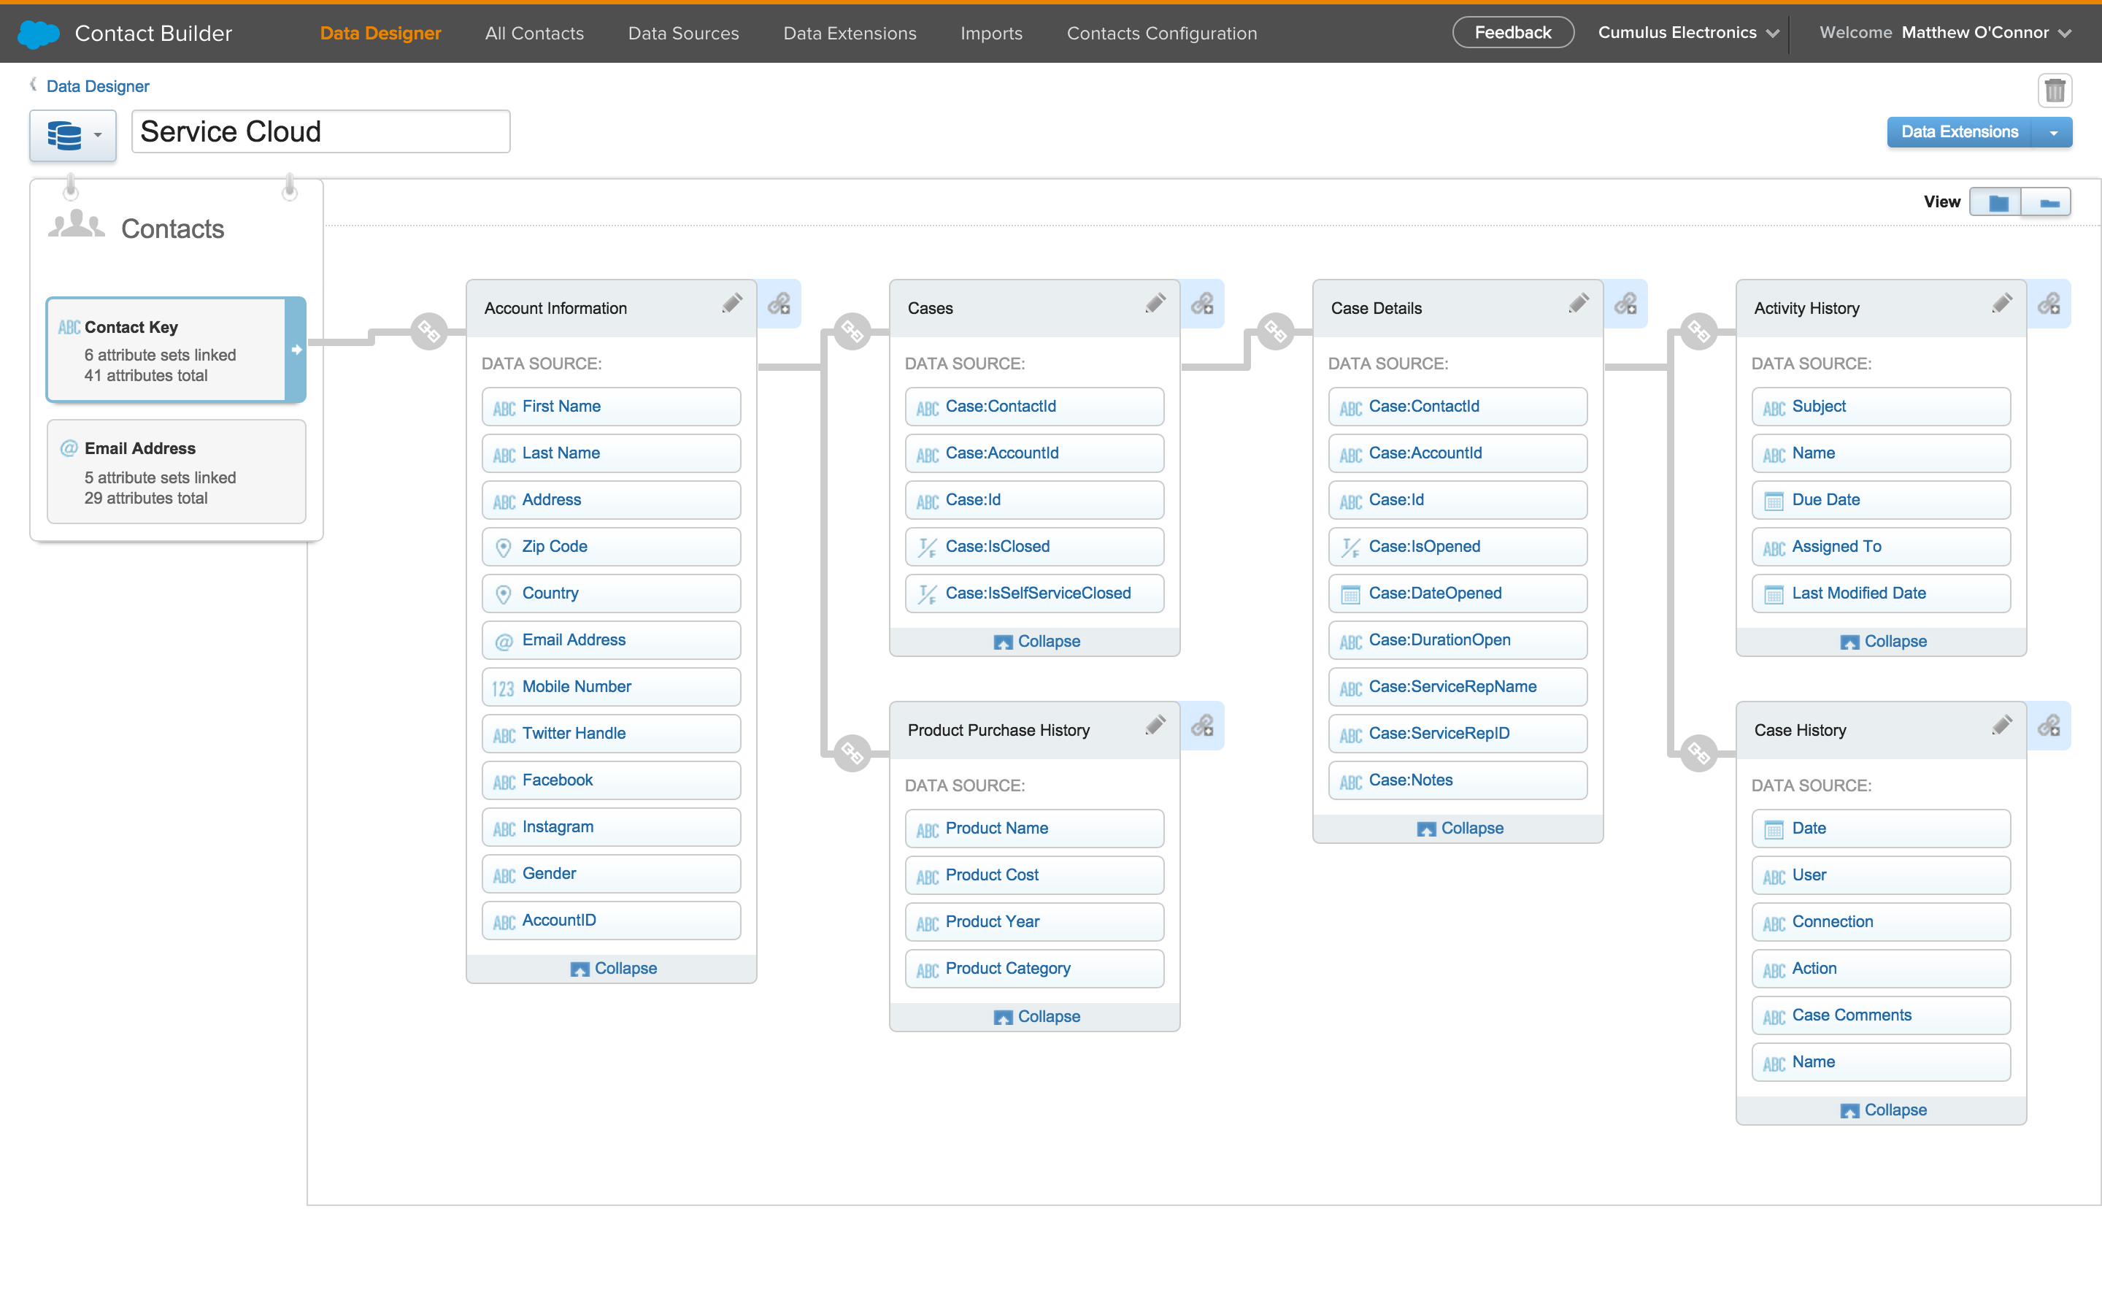Click the Salesforce cloud logo
Image resolution: width=2102 pixels, height=1314 pixels.
tap(38, 33)
